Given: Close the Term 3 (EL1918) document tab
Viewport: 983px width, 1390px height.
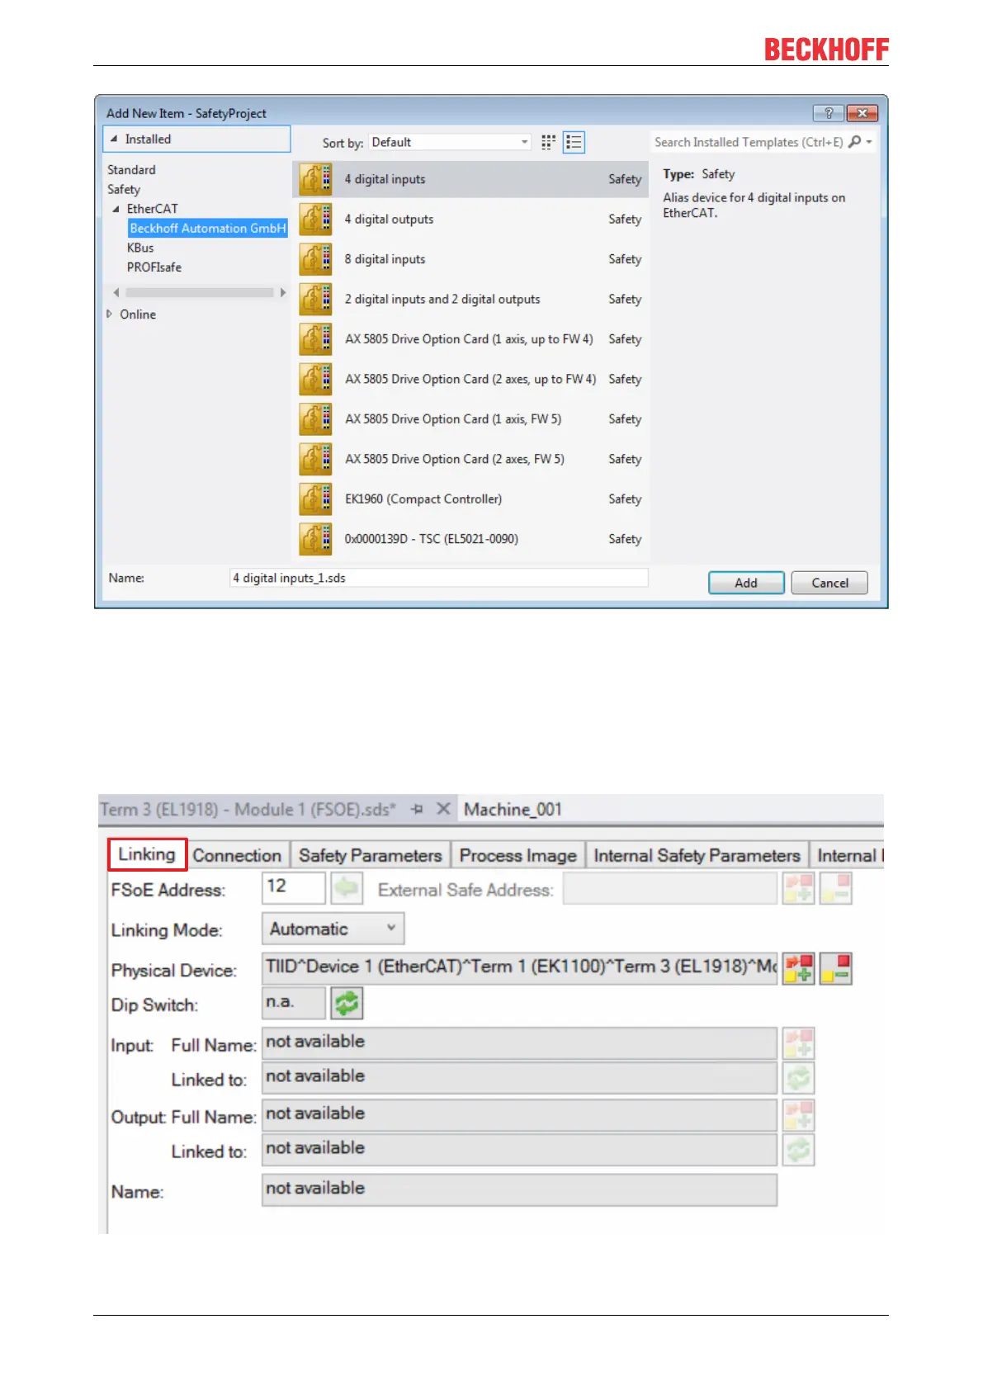Looking at the screenshot, I should point(443,809).
